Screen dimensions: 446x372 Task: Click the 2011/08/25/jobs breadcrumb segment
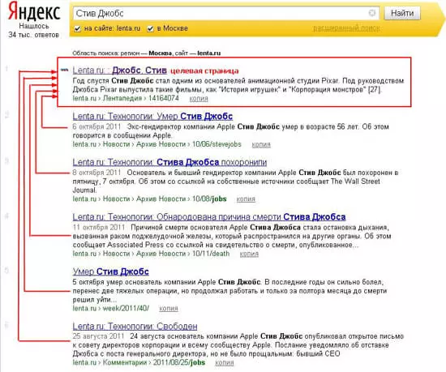[179, 362]
